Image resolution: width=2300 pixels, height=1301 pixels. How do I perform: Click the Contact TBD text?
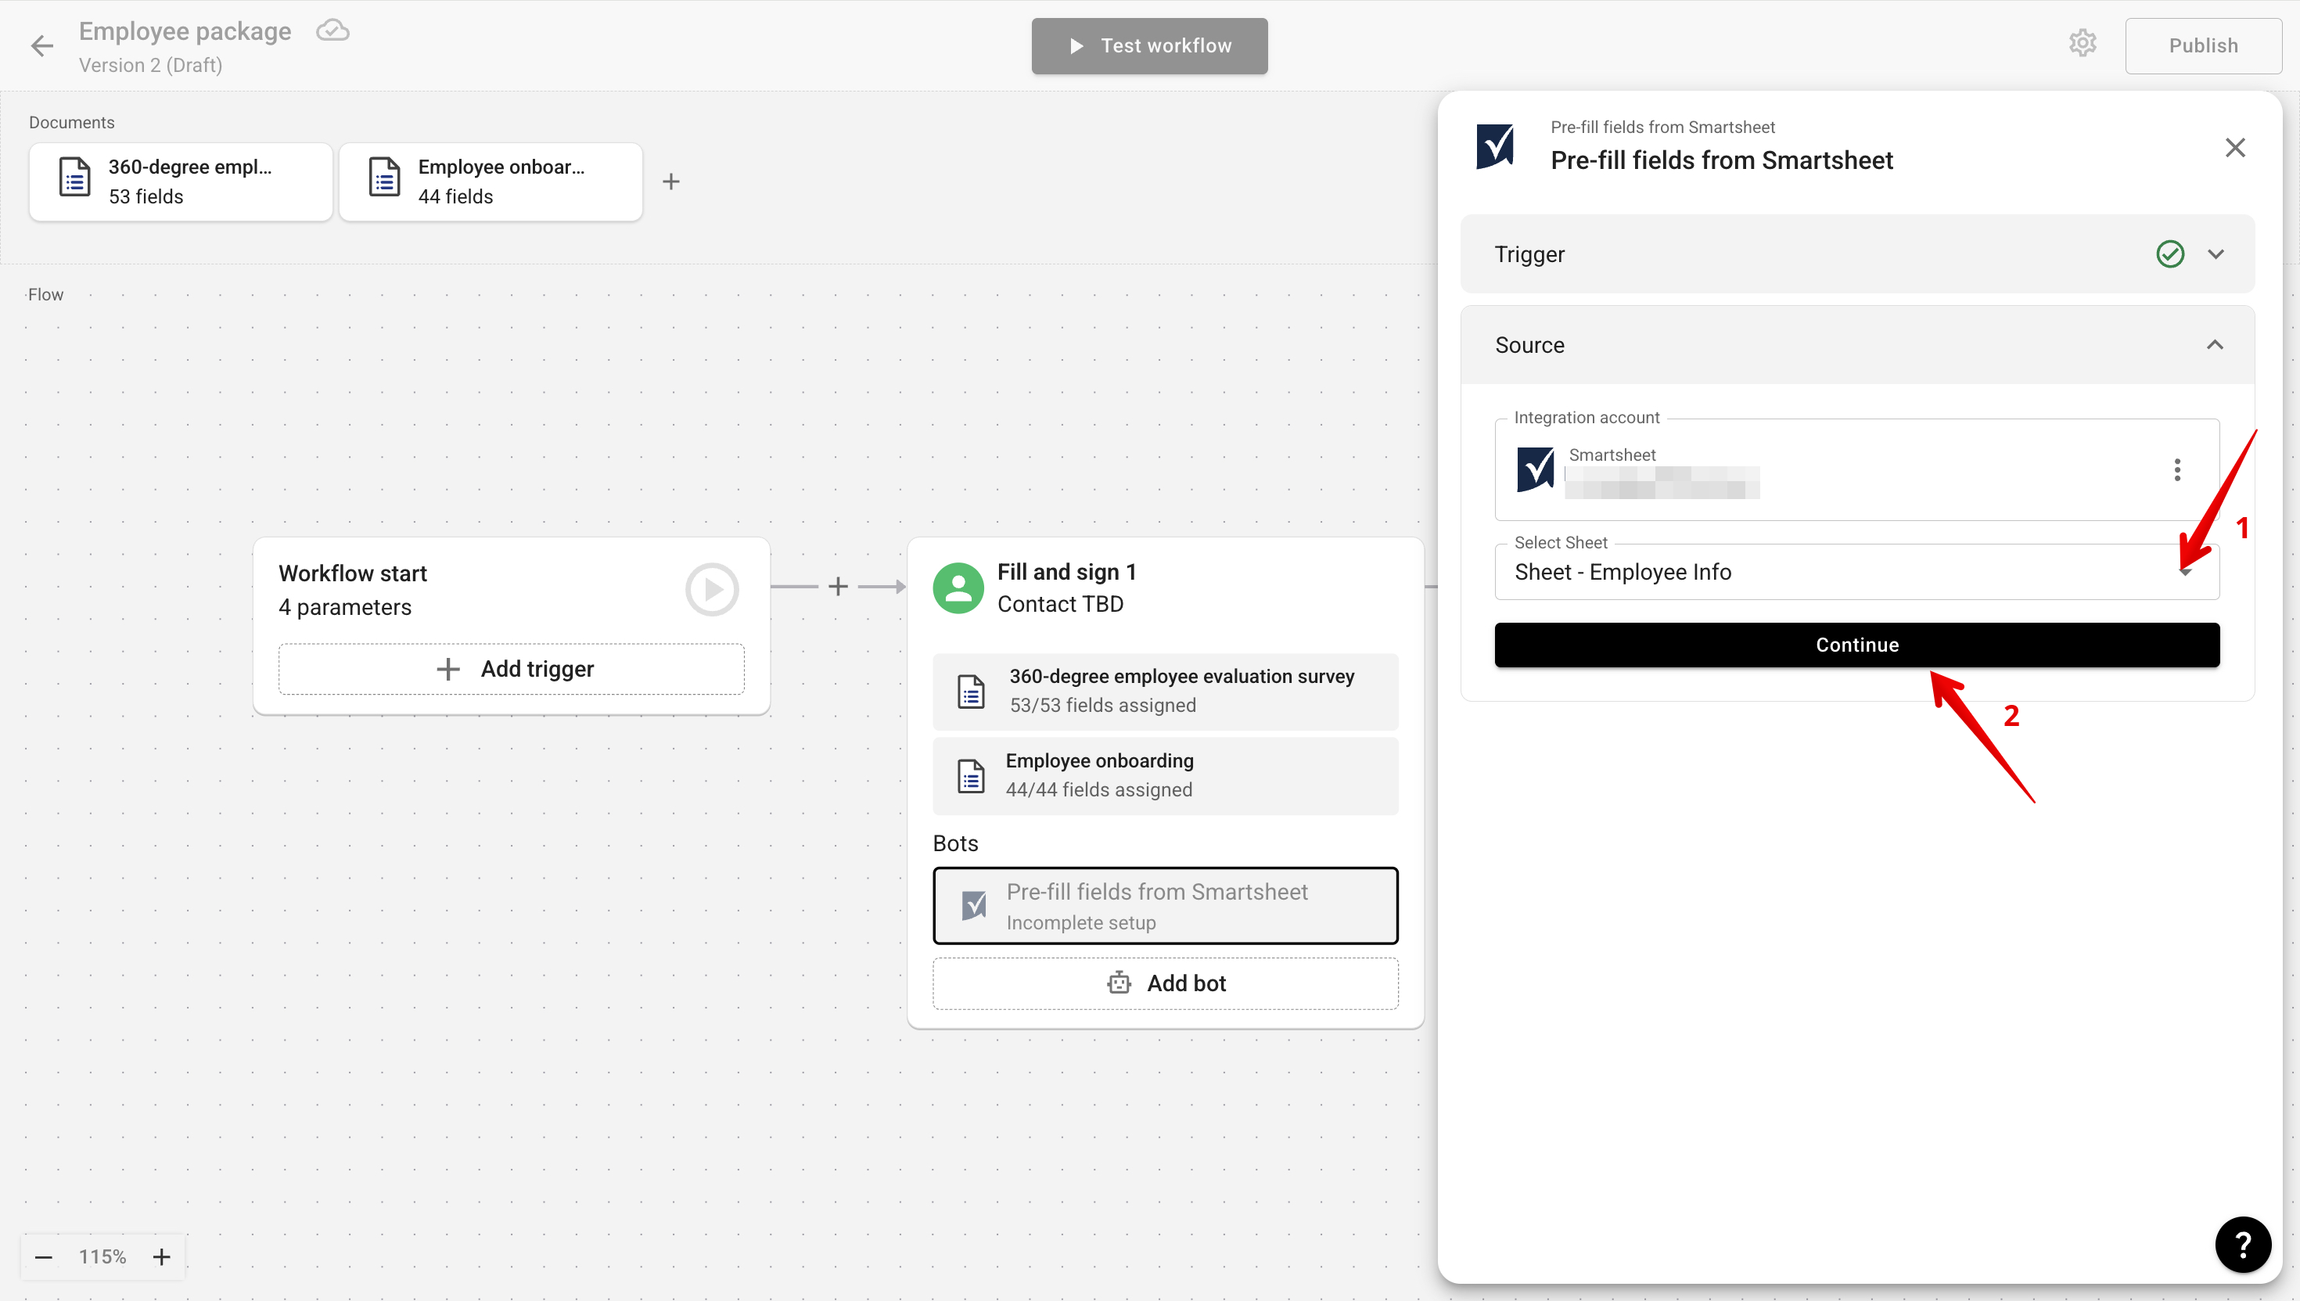point(1061,604)
